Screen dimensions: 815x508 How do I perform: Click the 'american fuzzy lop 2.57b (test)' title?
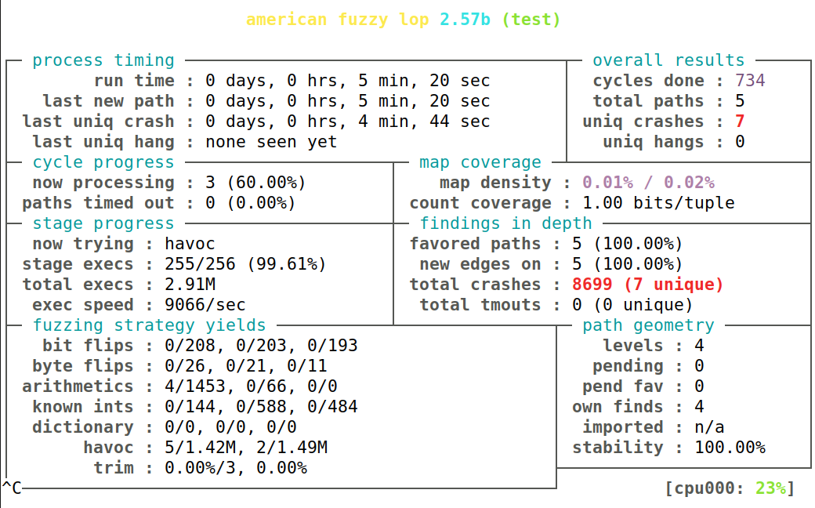pyautogui.click(x=404, y=20)
